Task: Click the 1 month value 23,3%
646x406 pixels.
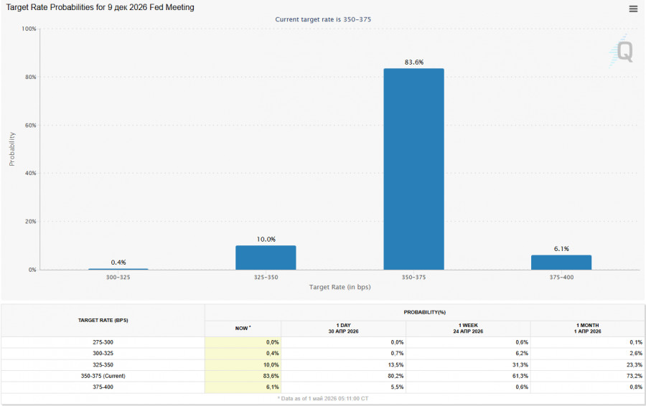Action: coord(635,365)
